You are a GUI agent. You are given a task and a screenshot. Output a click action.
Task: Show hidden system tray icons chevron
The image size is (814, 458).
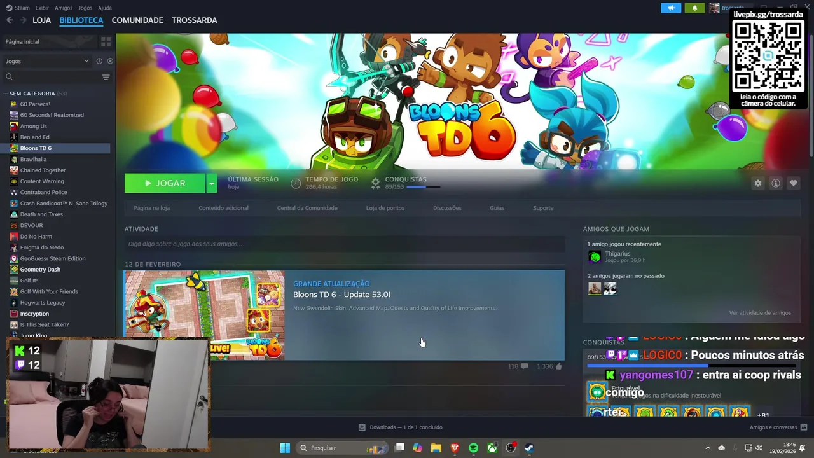point(707,448)
